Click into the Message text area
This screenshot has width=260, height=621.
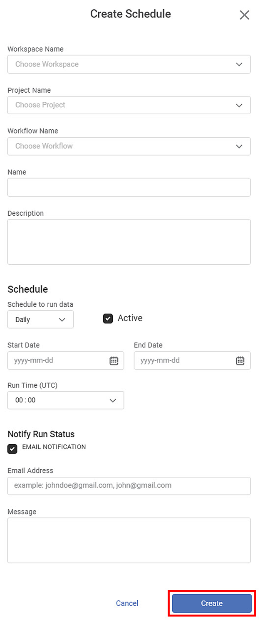coord(129,540)
